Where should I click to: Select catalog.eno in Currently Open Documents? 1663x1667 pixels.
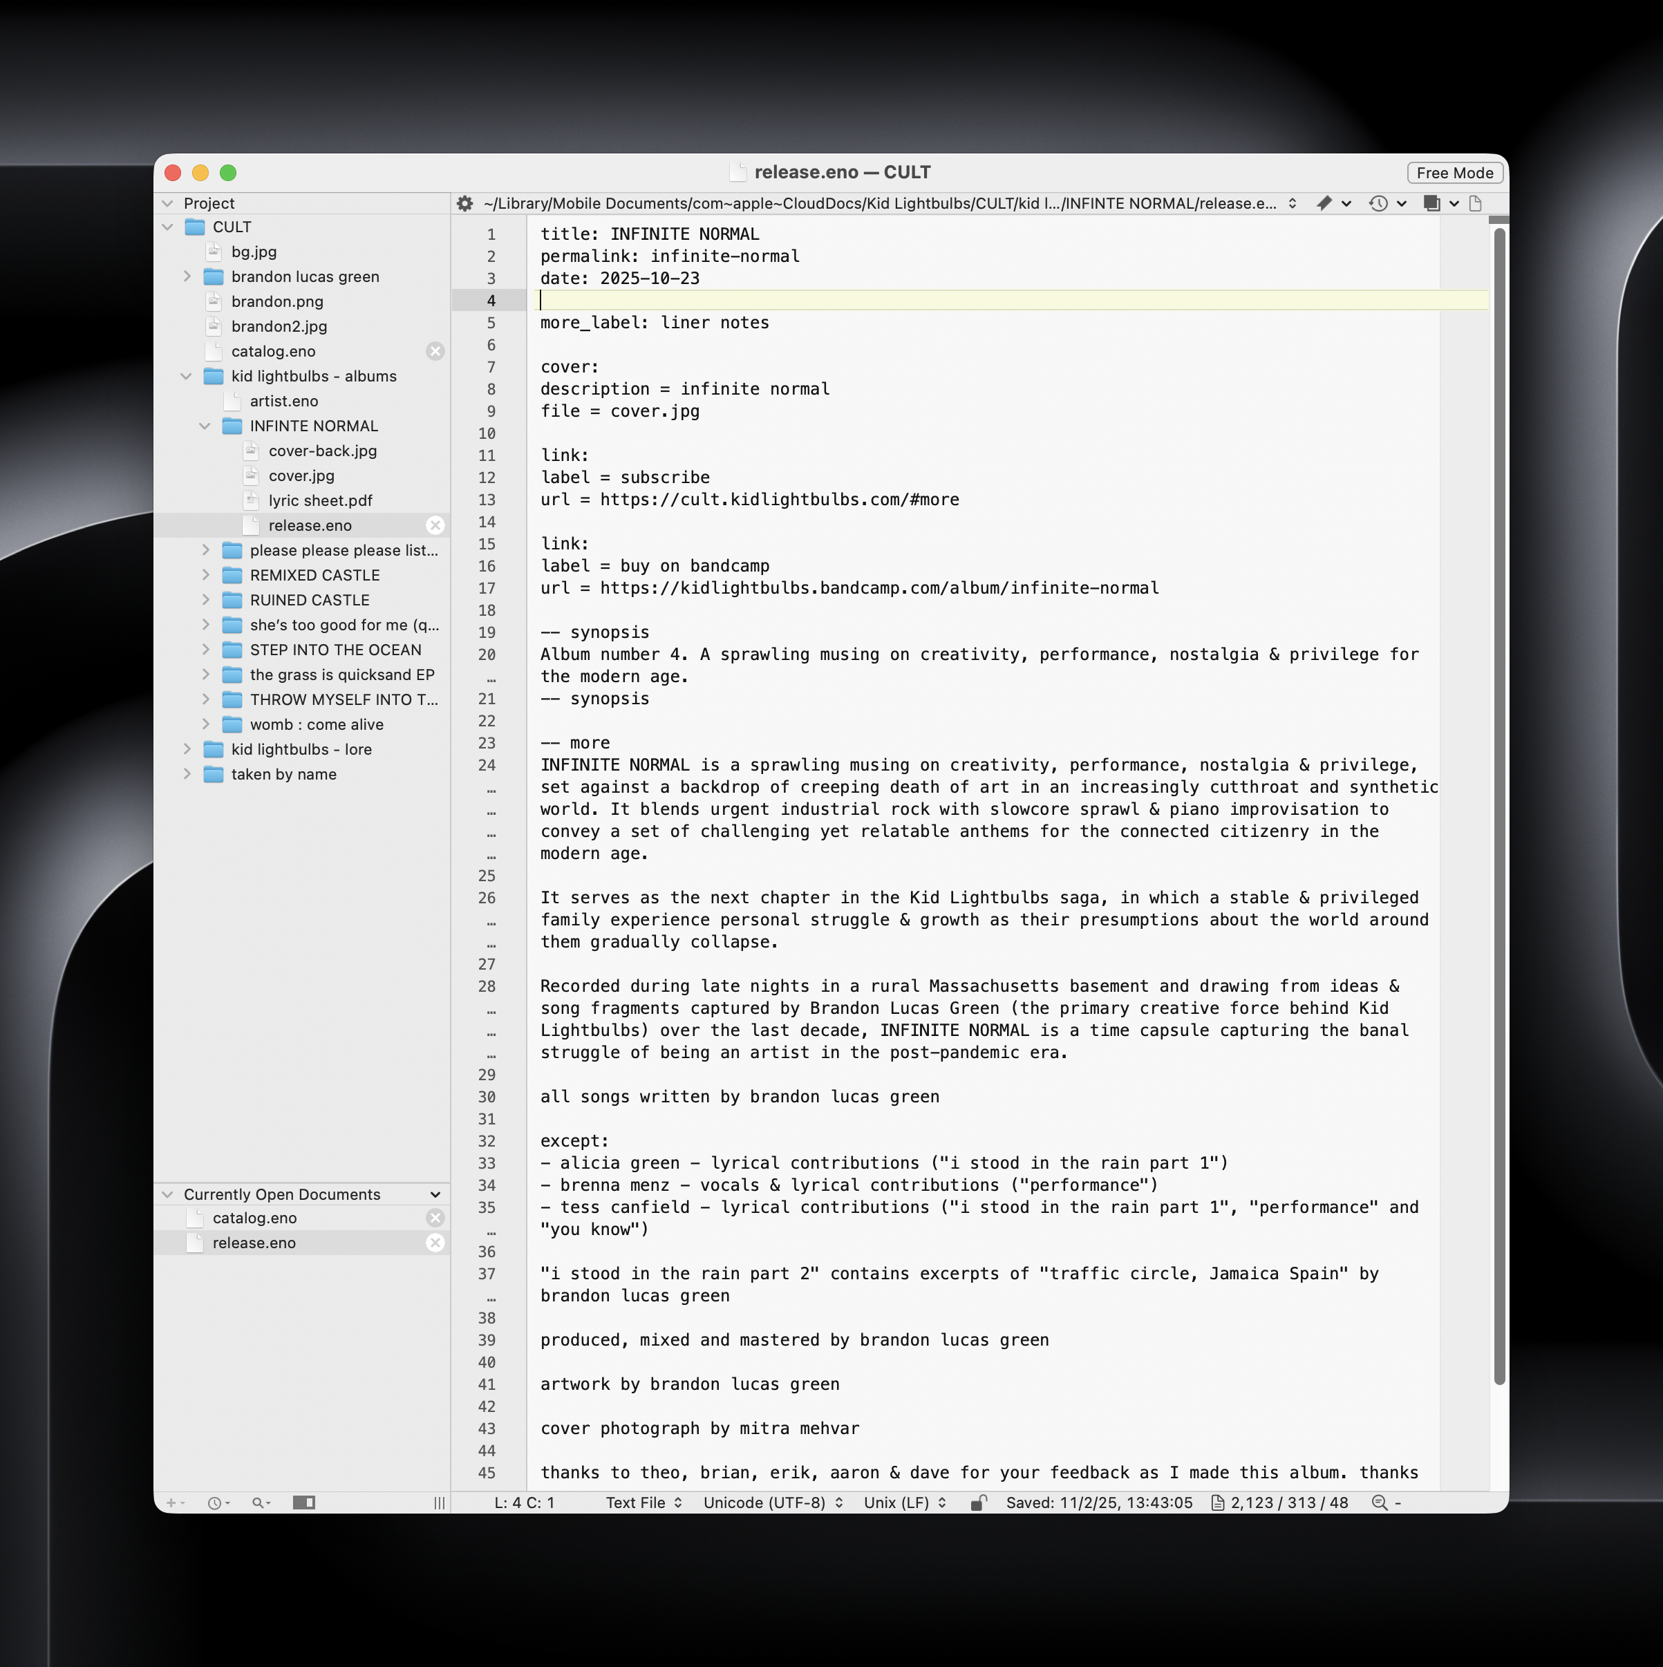pos(254,1218)
